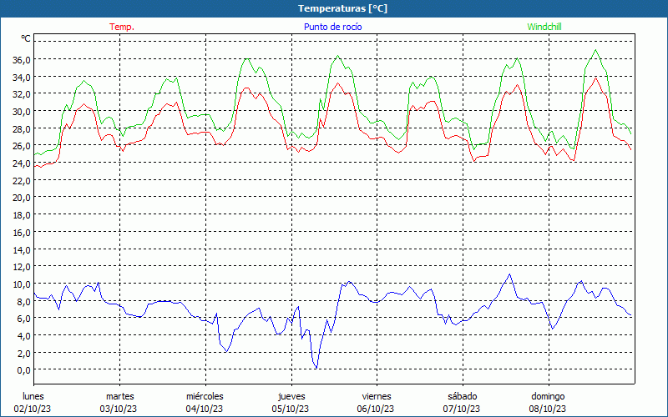
Task: Click the '4,0' y-axis value
Action: click(24, 336)
